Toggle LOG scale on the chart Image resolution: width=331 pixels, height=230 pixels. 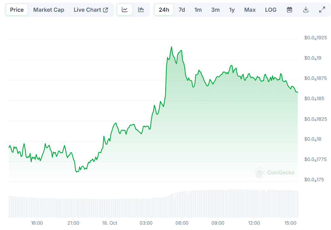[x=271, y=10]
